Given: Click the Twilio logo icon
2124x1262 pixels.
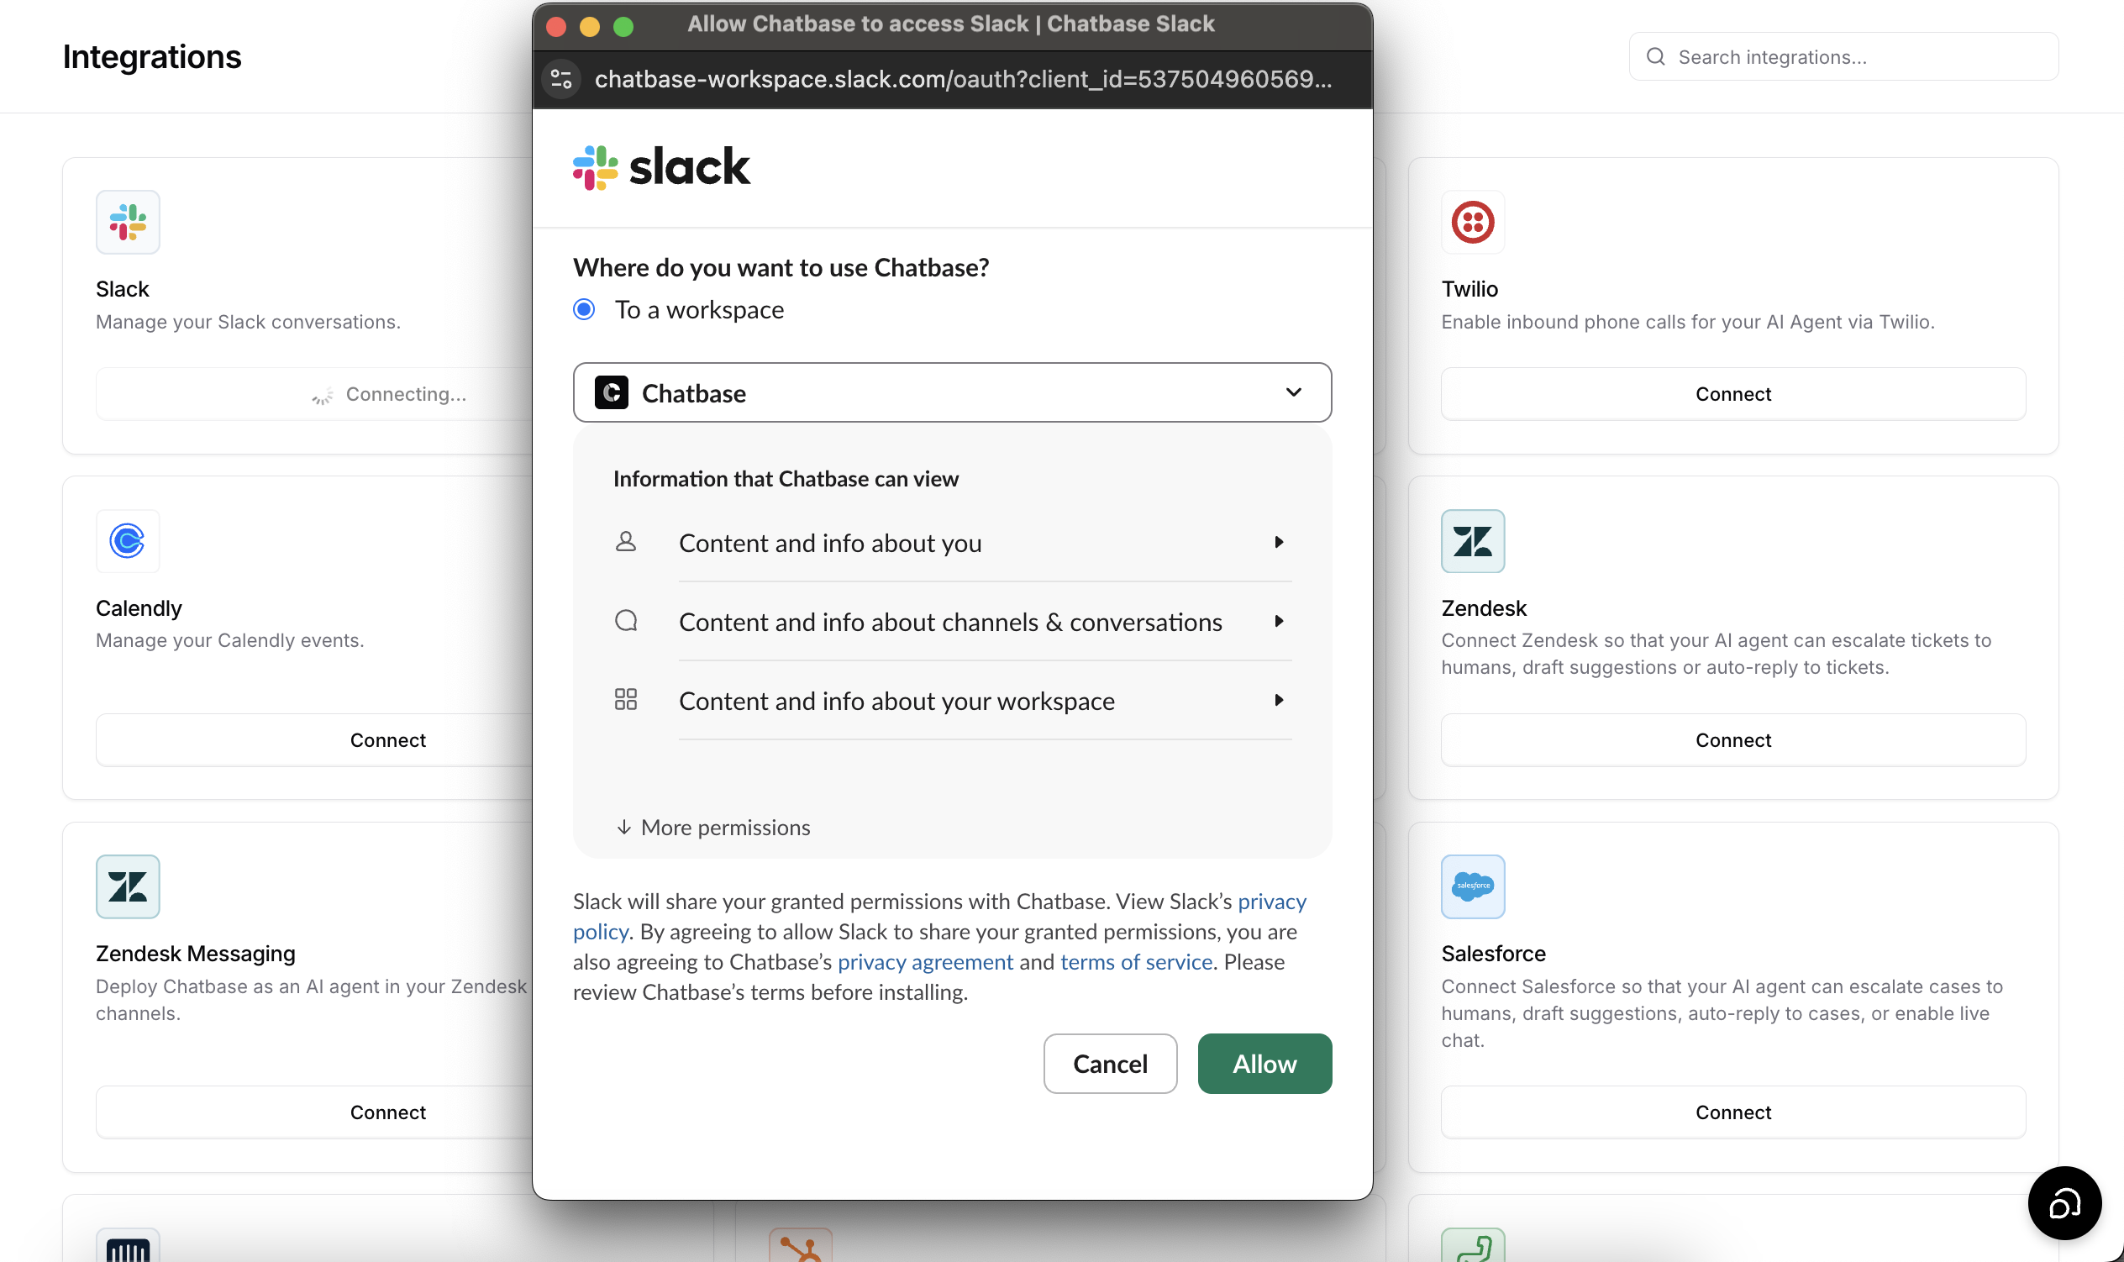Looking at the screenshot, I should (x=1473, y=222).
